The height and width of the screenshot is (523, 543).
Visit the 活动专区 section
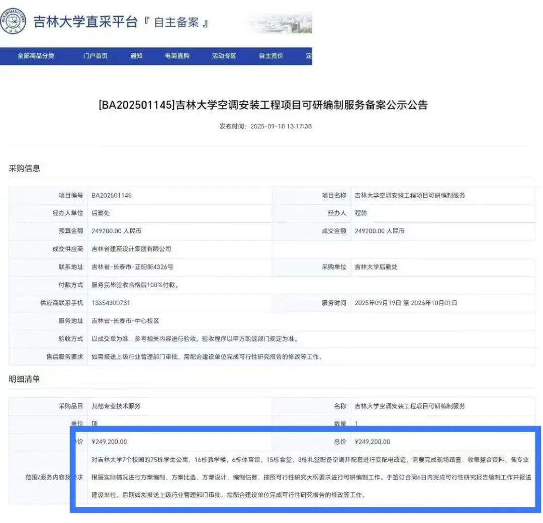tap(223, 56)
